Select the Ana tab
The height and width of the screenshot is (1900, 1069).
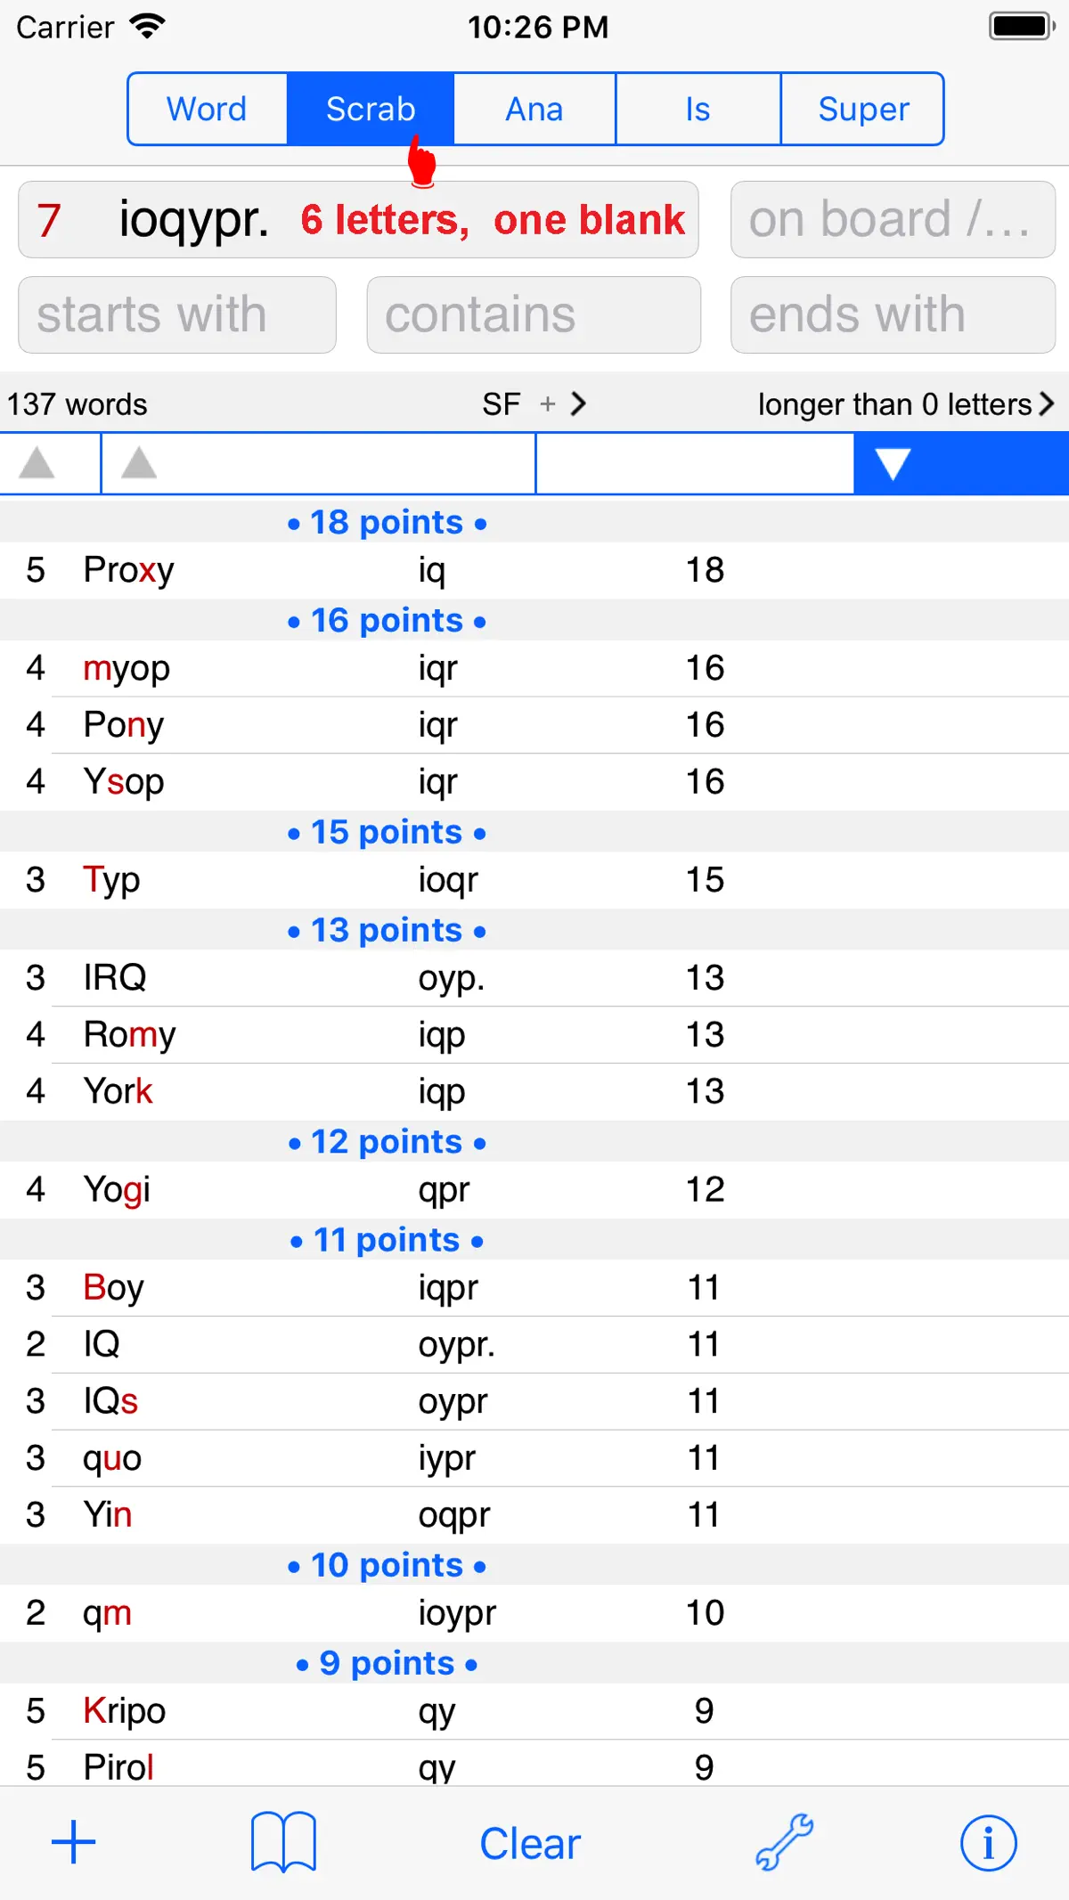coord(534,109)
